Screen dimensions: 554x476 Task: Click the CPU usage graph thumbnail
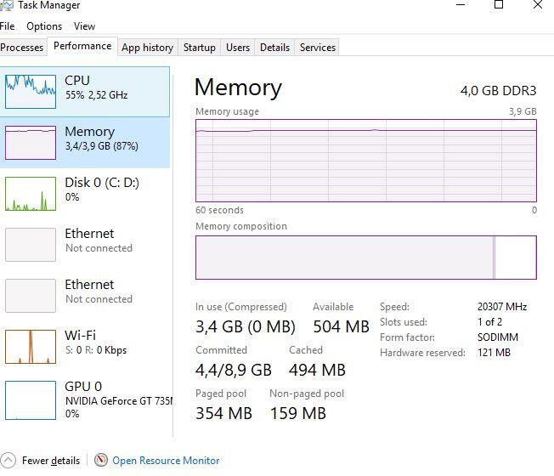31,91
